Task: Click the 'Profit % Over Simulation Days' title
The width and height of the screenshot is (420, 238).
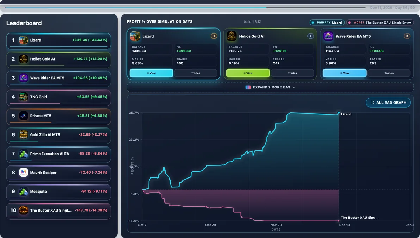Action: (160, 22)
